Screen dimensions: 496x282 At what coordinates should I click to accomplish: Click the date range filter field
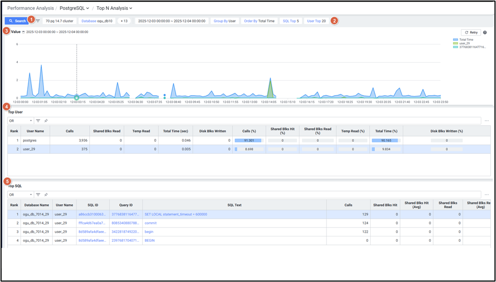pyautogui.click(x=171, y=21)
